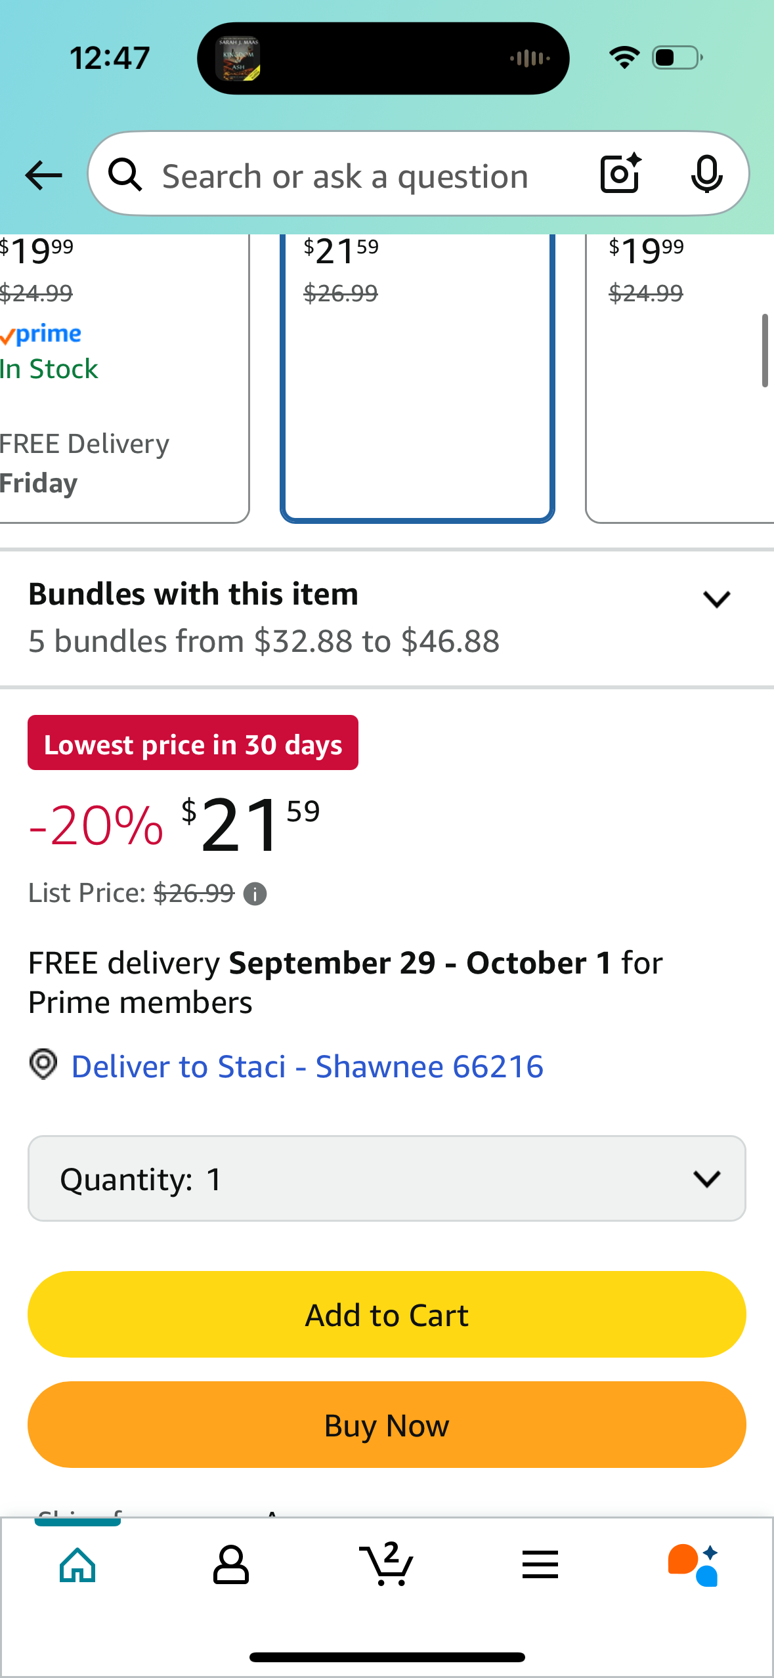Open the account profile tab
Image resolution: width=774 pixels, height=1678 pixels.
[x=231, y=1565]
